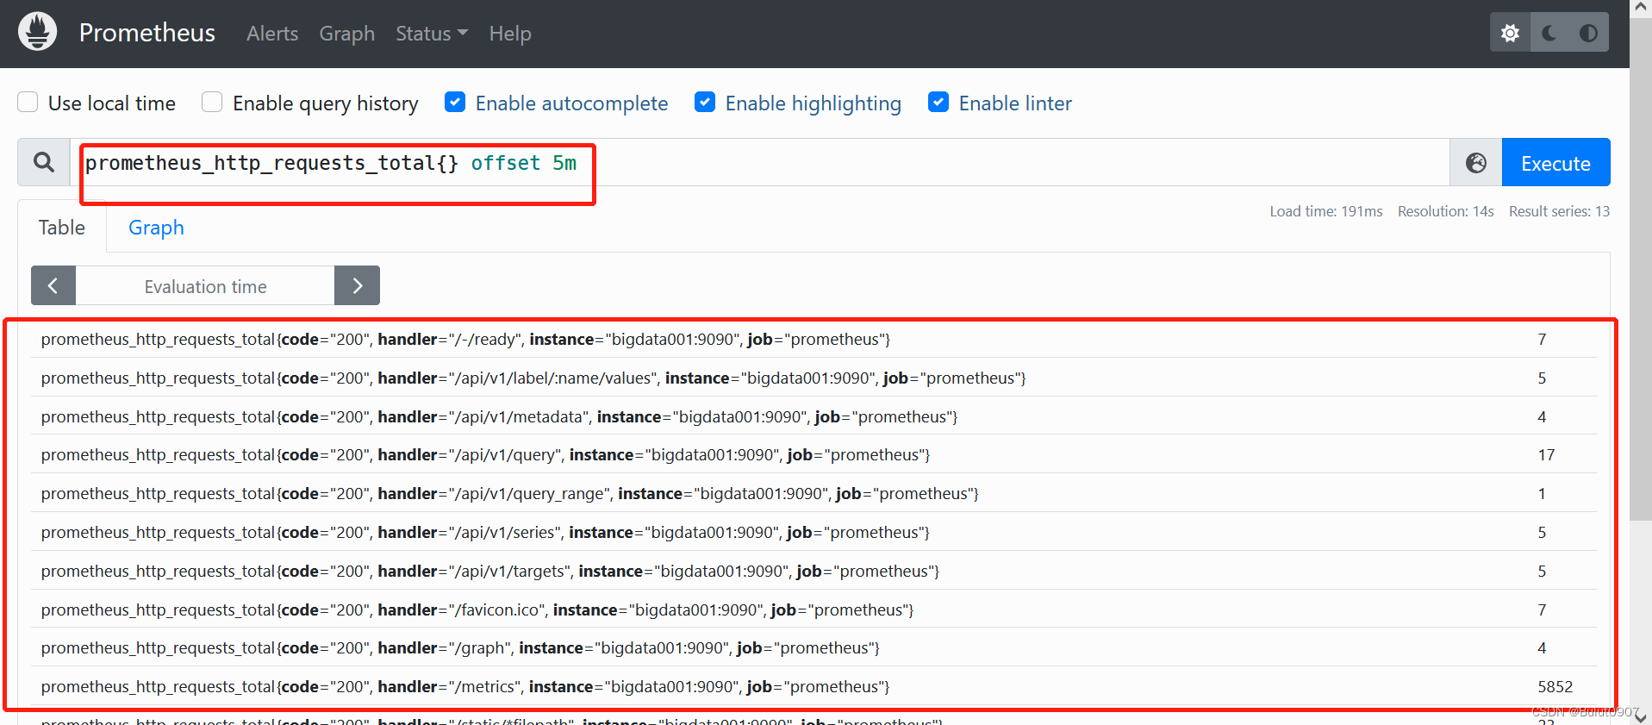This screenshot has height=725, width=1652.
Task: Click the Evaluation time field
Action: point(205,286)
